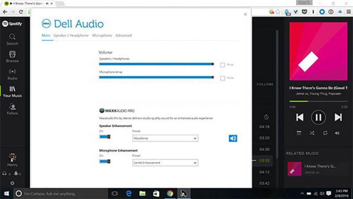Mute Microphone Array checkbox
The height and width of the screenshot is (199, 353).
[222, 78]
